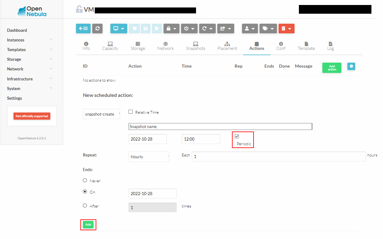Open the snapshot-create action dropdown
383x239 pixels.
102,114
